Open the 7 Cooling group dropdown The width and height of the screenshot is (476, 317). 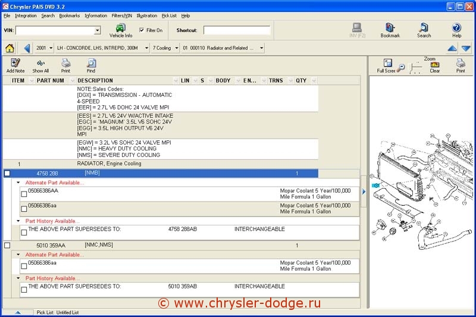176,48
